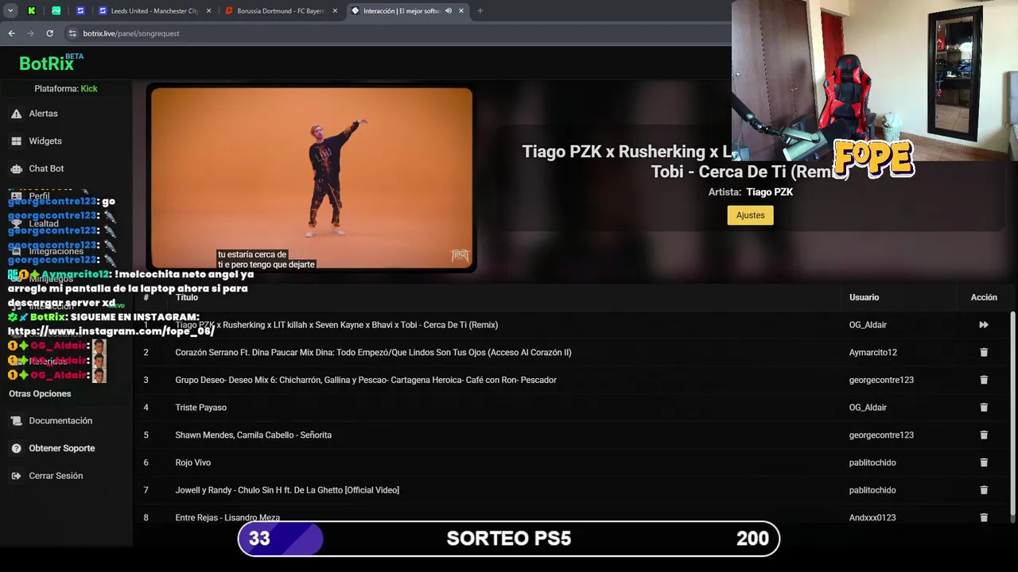This screenshot has height=572, width=1018.
Task: Click the Otras Opciones section heading
Action: tap(40, 394)
